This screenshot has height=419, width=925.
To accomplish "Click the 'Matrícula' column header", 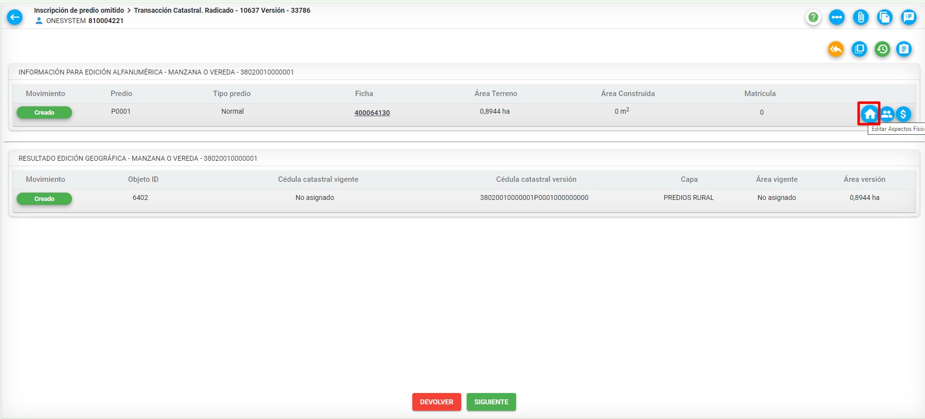I will point(760,94).
